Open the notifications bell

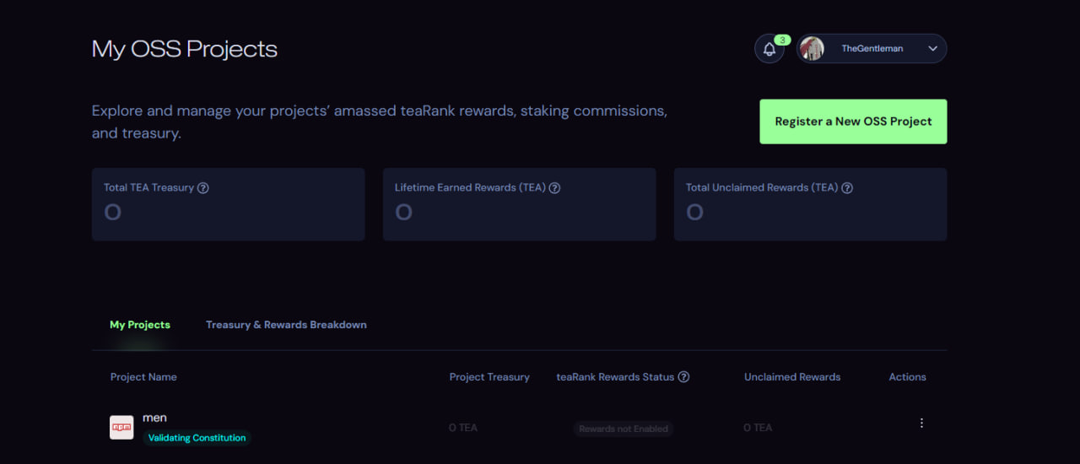769,49
